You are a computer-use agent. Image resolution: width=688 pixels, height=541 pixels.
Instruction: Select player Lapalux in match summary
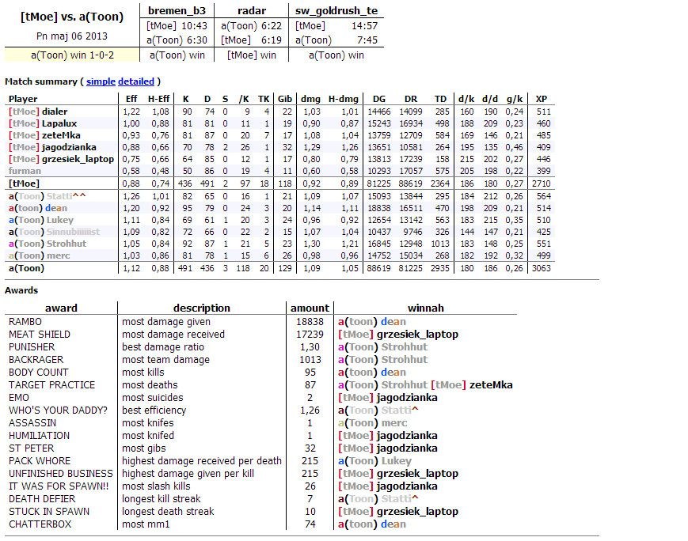pos(58,123)
